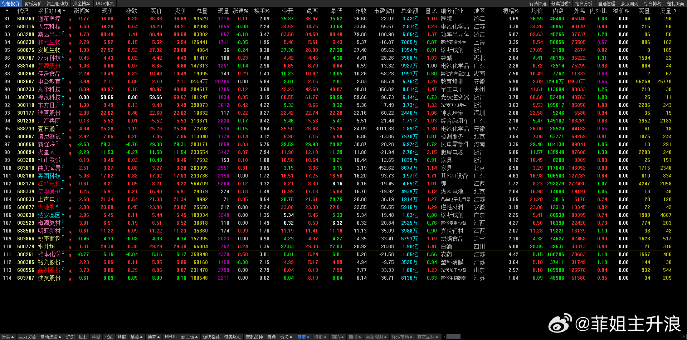Select the 定制品种 bottom tab
This screenshot has height=340, width=687.
pyautogui.click(x=254, y=337)
